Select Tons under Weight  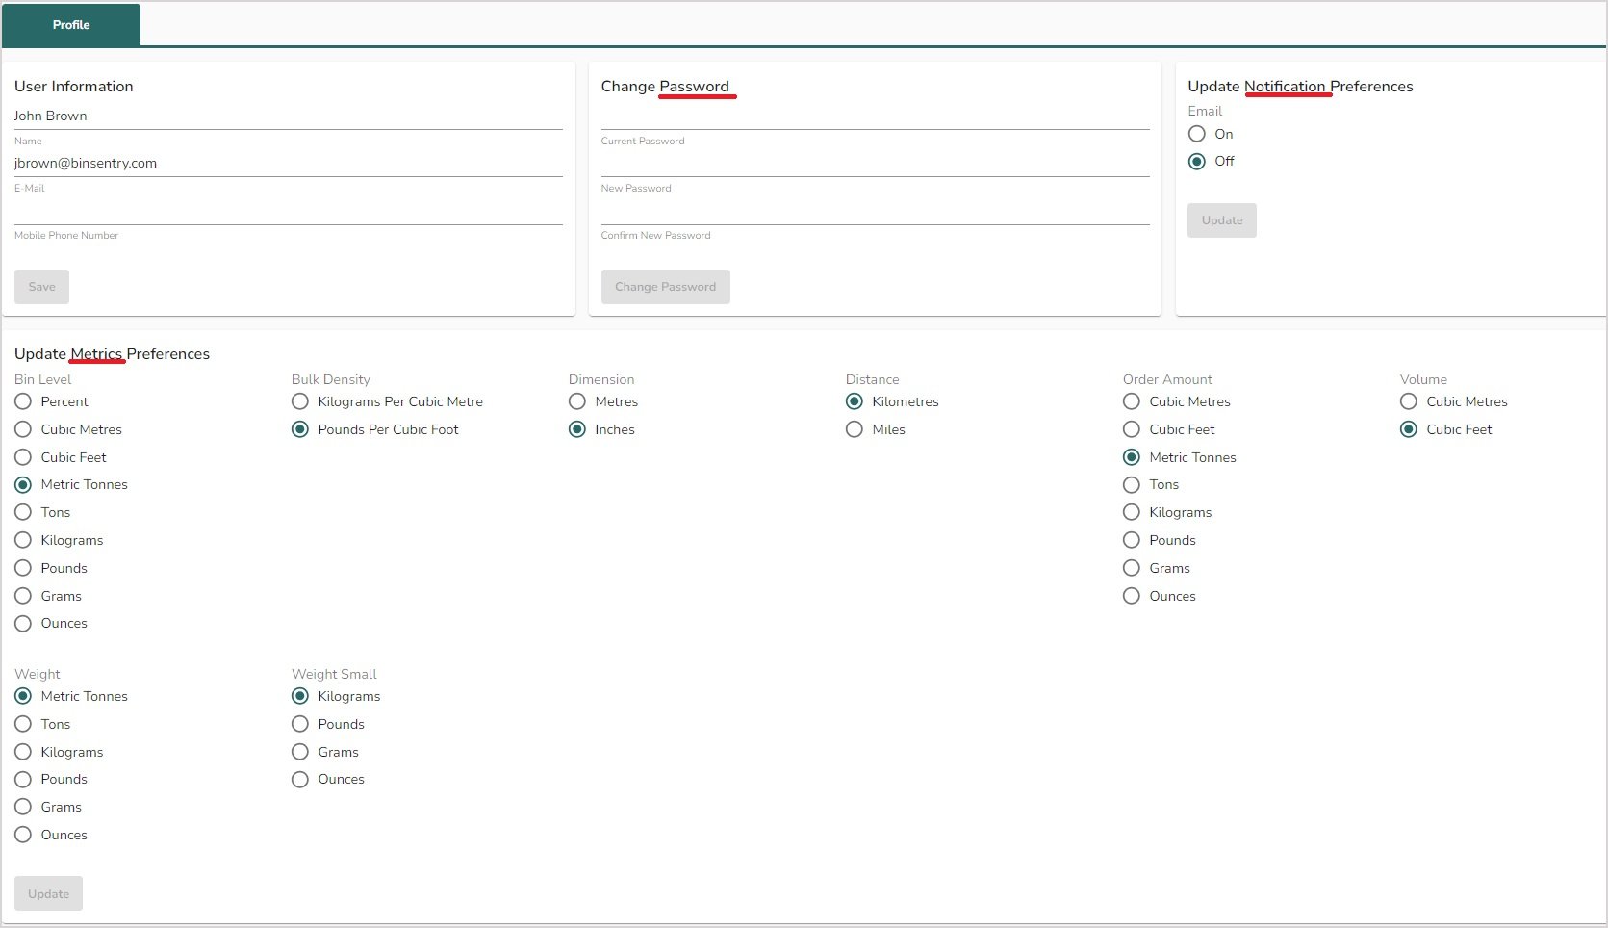23,724
